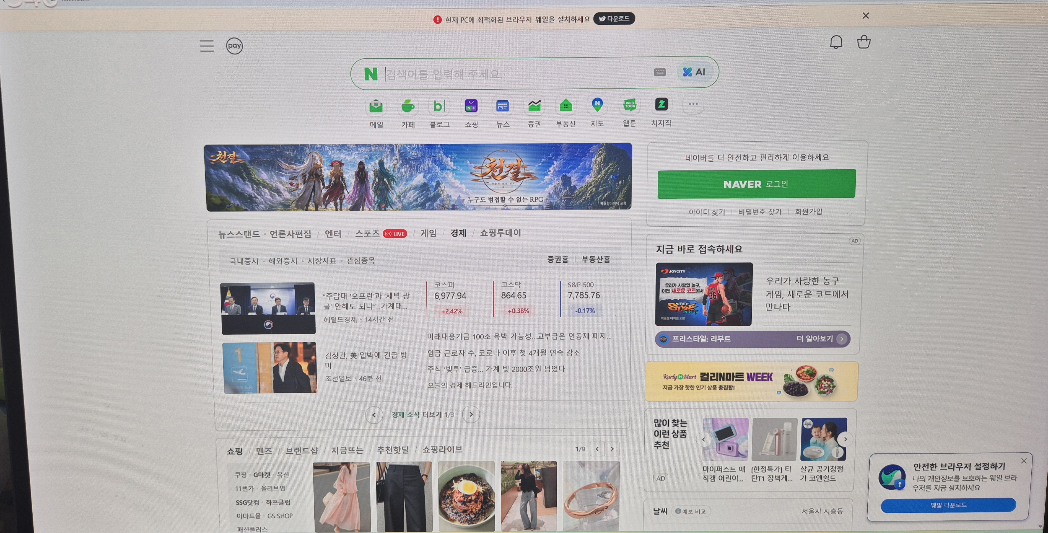Next arrow in shopping section 1/9

click(x=612, y=449)
